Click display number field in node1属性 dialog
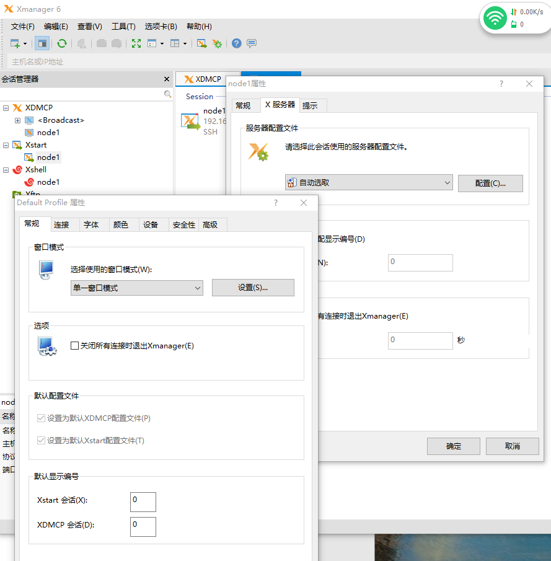This screenshot has height=561, width=551. click(420, 263)
